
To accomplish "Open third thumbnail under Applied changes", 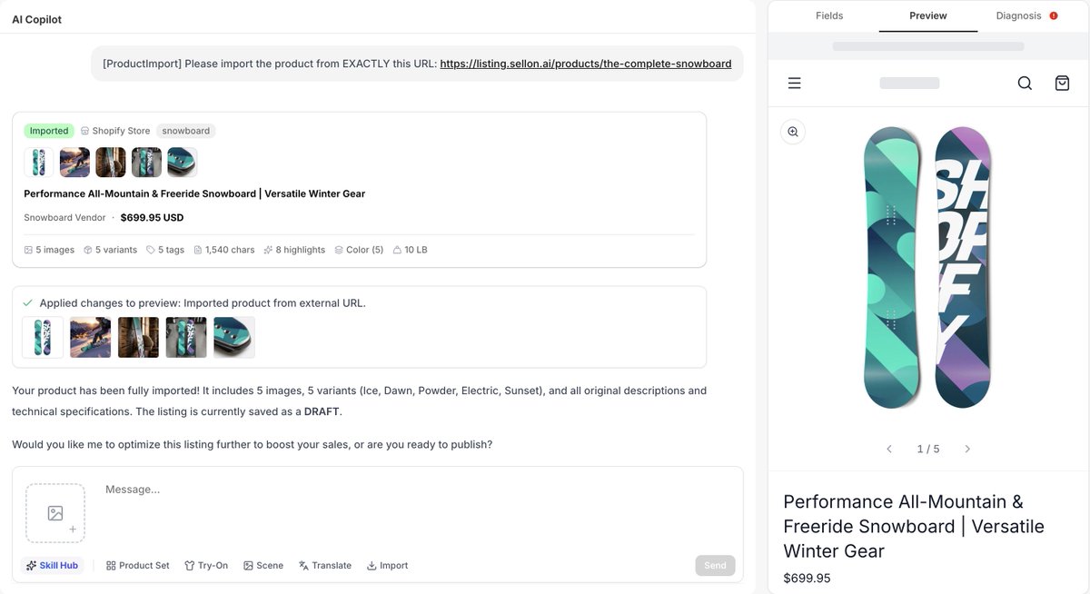I will (138, 337).
